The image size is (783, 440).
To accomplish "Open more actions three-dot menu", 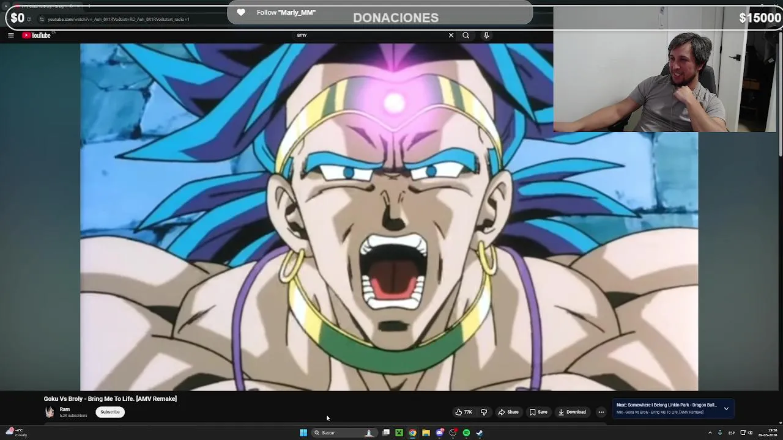I will pos(601,412).
